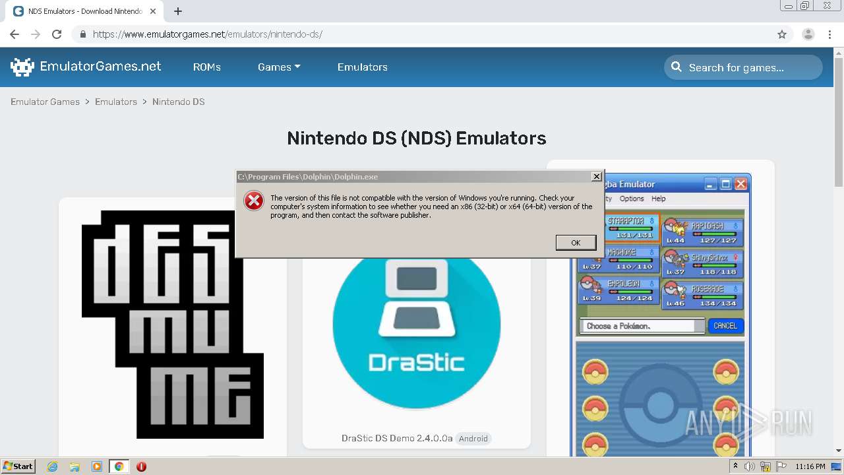844x475 pixels.
Task: Open Windows Explorer from taskbar
Action: (75, 466)
